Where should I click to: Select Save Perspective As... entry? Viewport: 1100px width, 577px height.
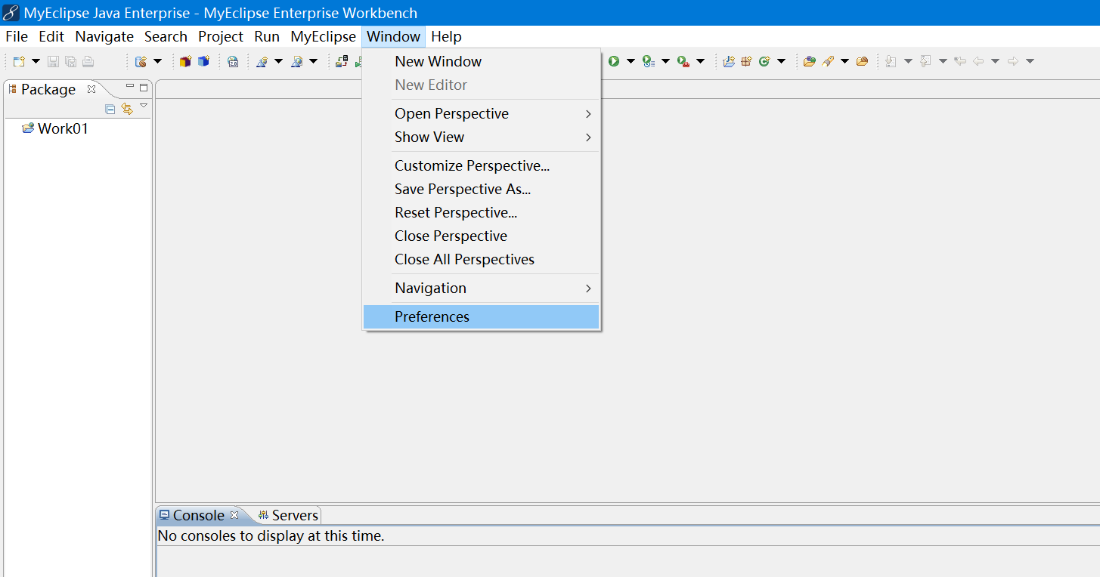click(481, 189)
